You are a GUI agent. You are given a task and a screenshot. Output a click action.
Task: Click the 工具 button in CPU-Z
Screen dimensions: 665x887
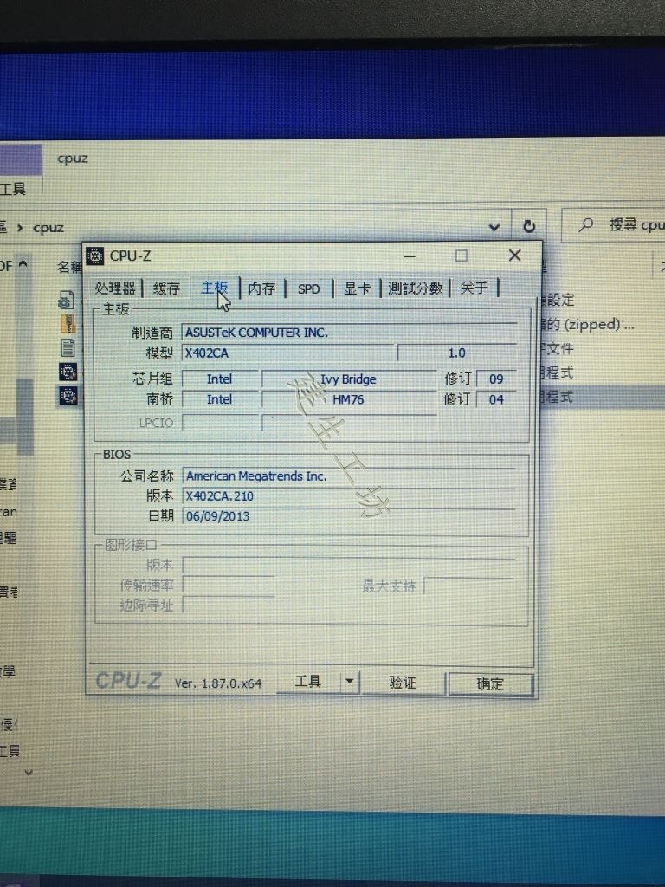[308, 682]
